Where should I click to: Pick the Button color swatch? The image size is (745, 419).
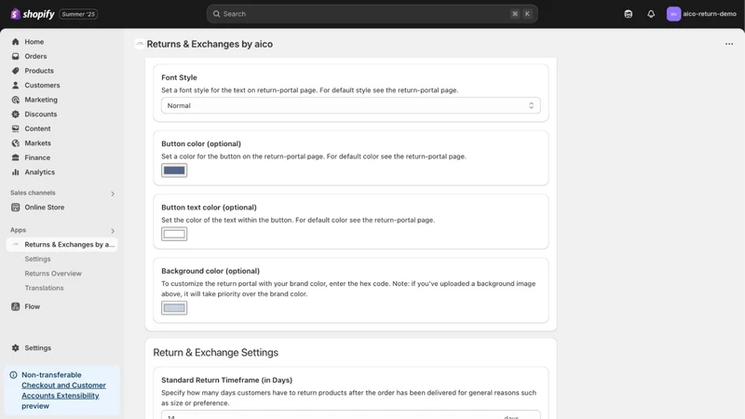pos(174,170)
